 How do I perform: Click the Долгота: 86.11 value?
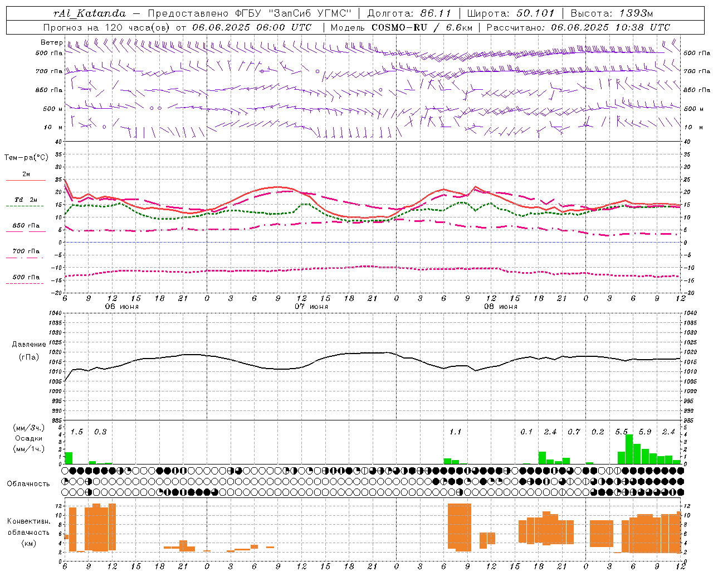click(x=409, y=13)
